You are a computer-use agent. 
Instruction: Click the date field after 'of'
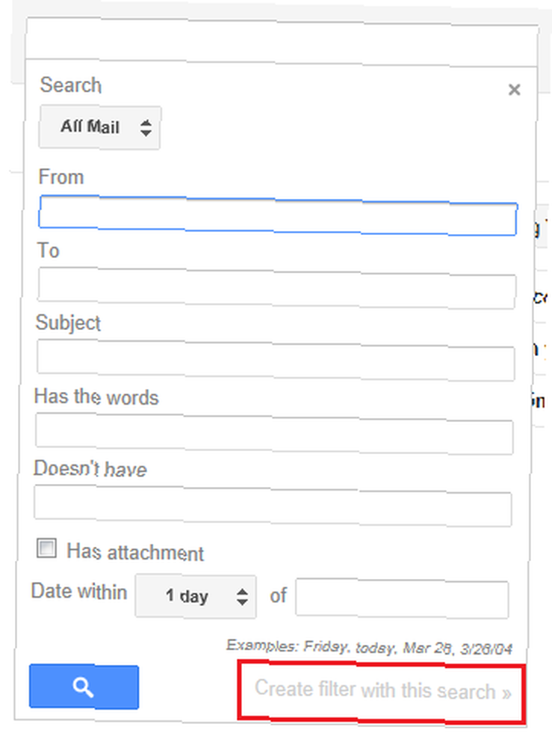(x=402, y=598)
